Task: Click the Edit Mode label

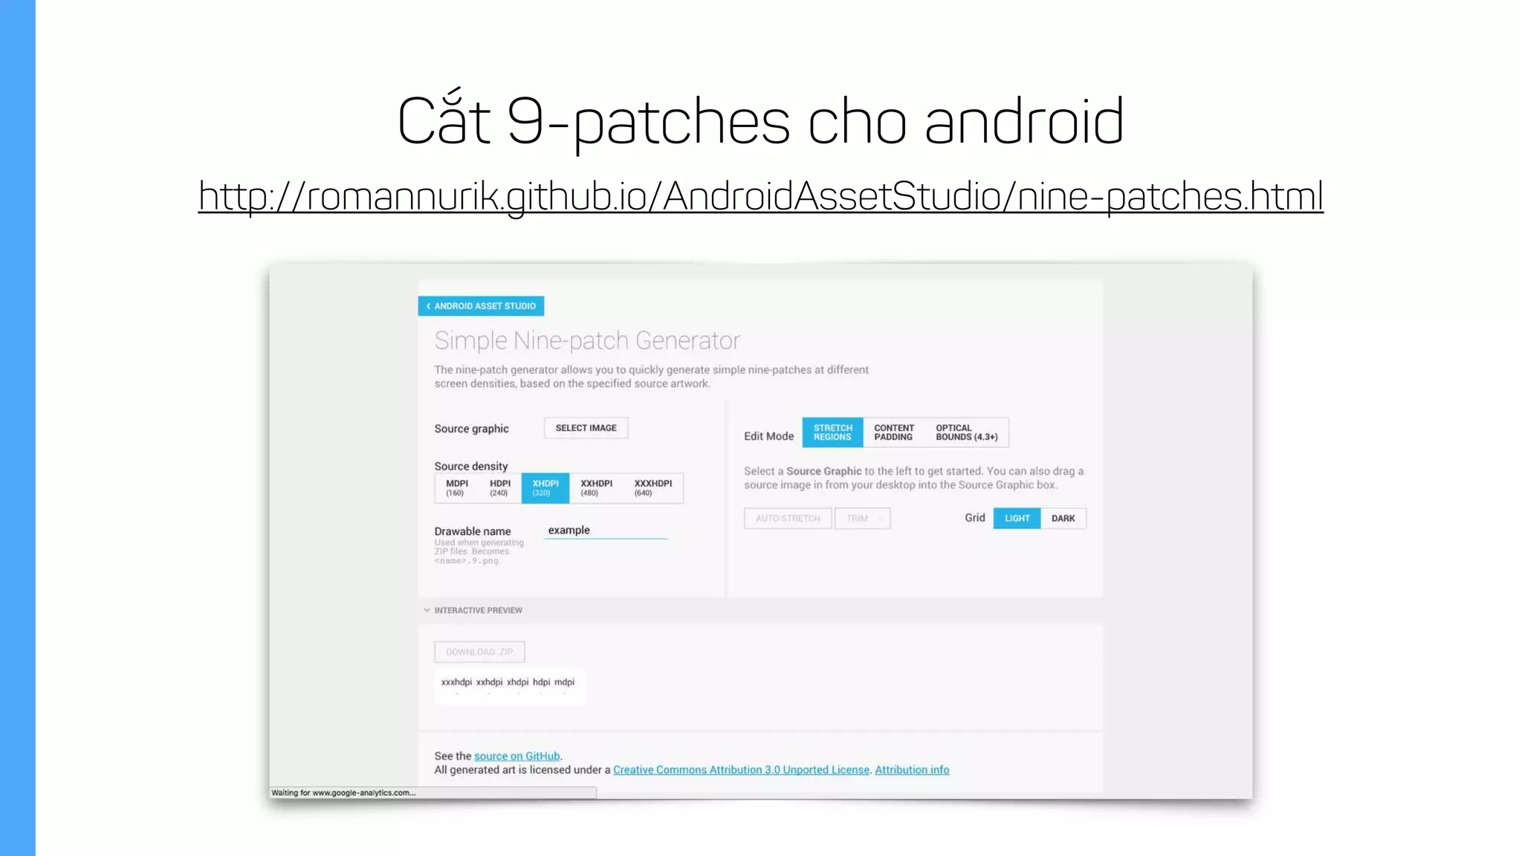Action: 768,436
